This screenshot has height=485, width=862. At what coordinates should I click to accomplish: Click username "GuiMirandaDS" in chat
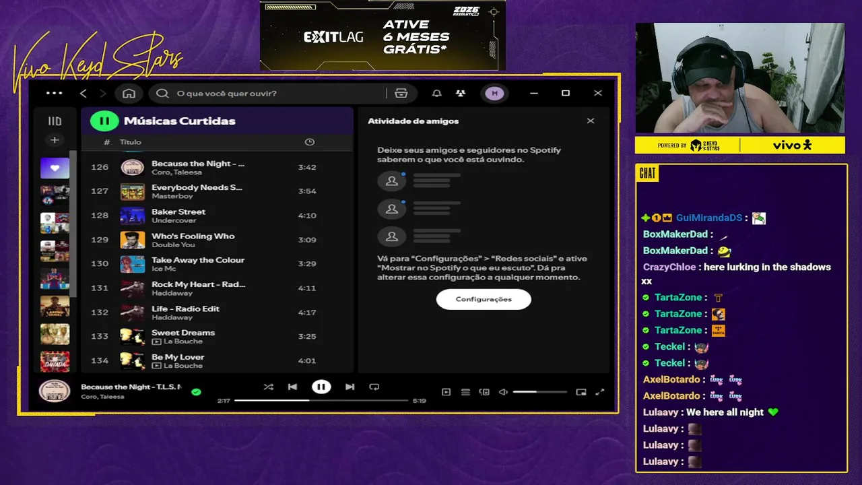click(708, 218)
